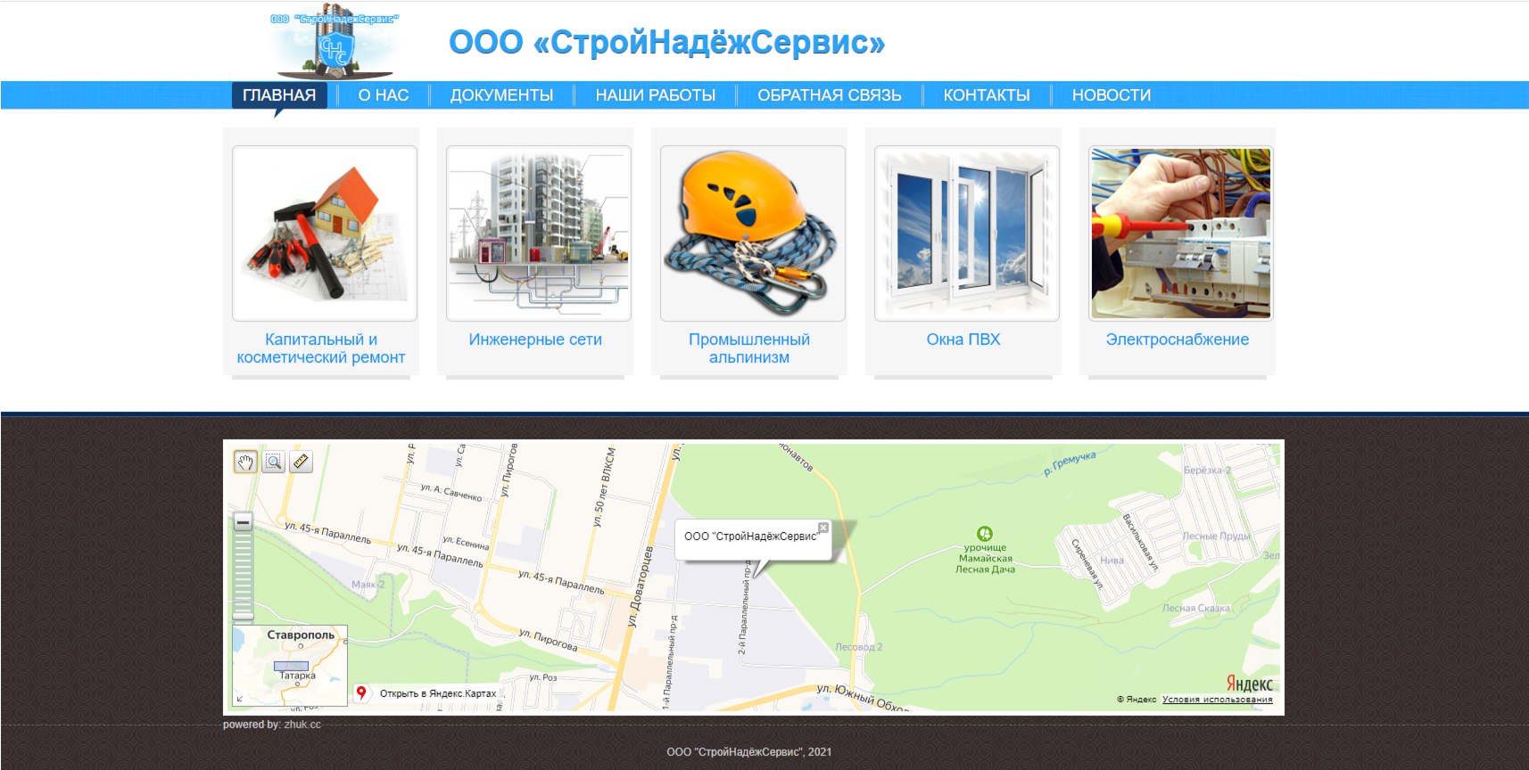
Task: Click the ООО "СтройНадёжСервис", 2021 footer text
Action: [749, 752]
